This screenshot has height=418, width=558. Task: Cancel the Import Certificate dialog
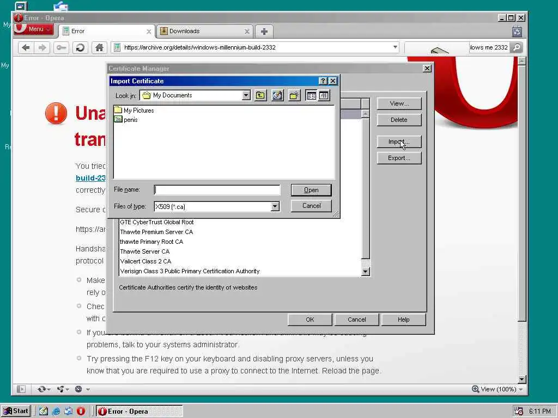(x=311, y=206)
